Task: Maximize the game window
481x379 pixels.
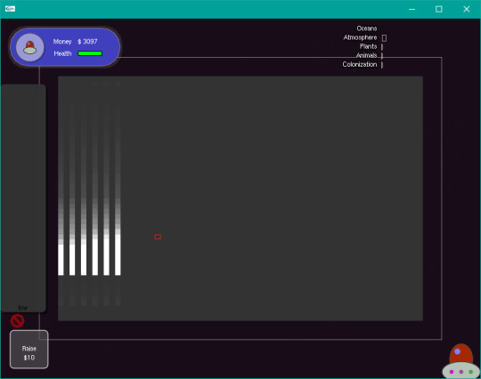Action: tap(439, 9)
